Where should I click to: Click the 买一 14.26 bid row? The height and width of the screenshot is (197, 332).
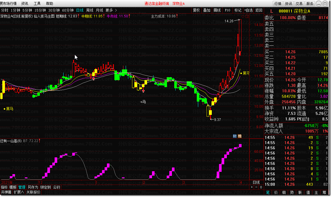pyautogui.click(x=296, y=52)
